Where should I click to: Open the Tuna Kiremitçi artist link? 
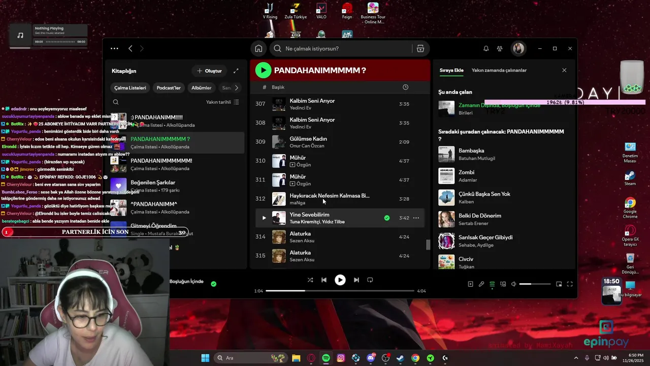(304, 222)
